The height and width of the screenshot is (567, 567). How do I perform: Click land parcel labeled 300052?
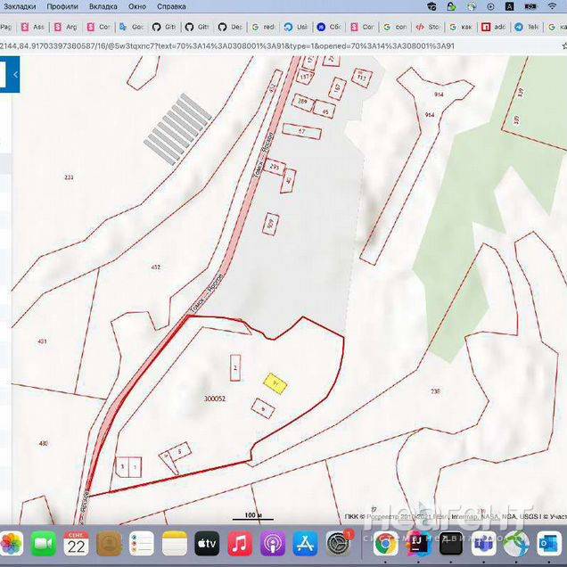point(213,399)
